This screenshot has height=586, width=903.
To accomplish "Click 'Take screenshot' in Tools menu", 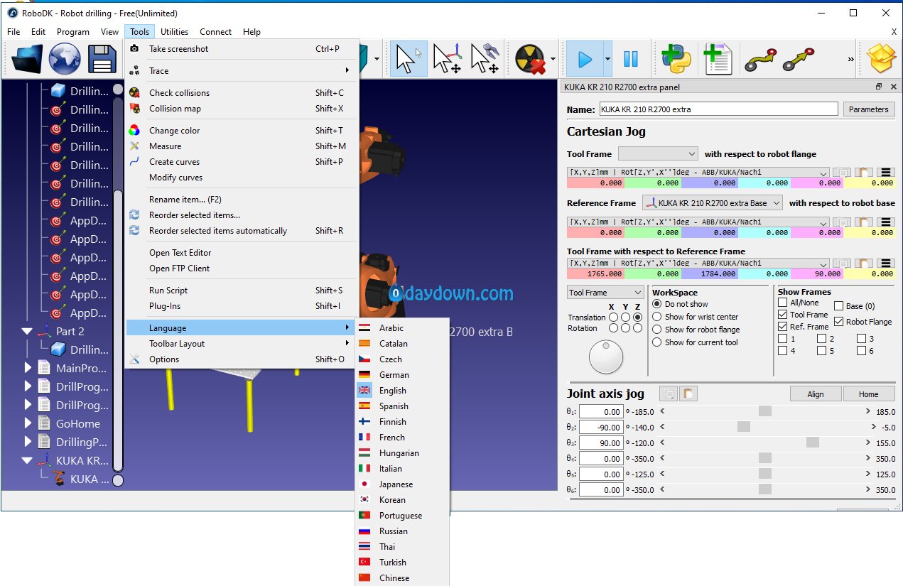I will [x=242, y=49].
